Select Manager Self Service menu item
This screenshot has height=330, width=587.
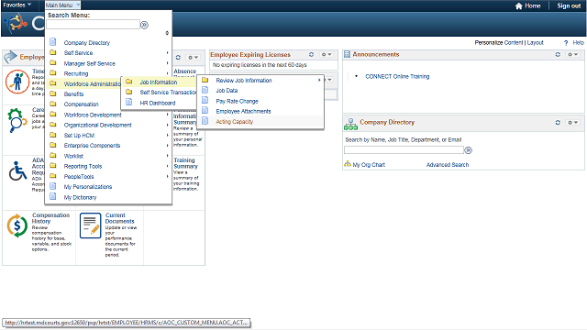90,63
